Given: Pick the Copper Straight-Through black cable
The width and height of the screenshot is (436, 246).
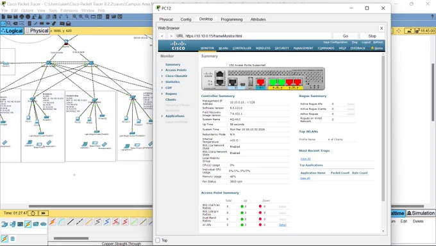Looking at the screenshot, I should [x=71, y=222].
